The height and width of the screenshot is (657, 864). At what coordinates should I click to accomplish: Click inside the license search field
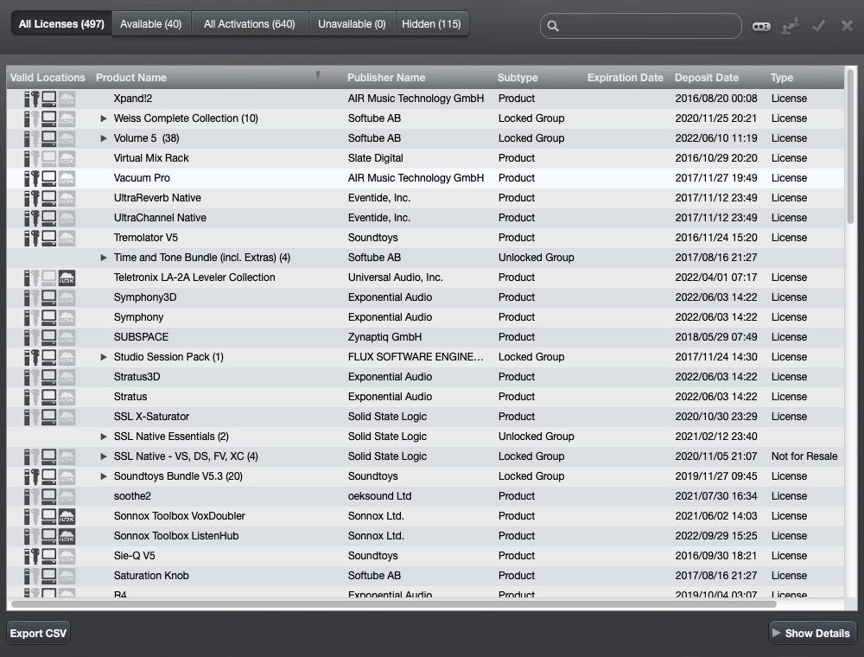[641, 26]
